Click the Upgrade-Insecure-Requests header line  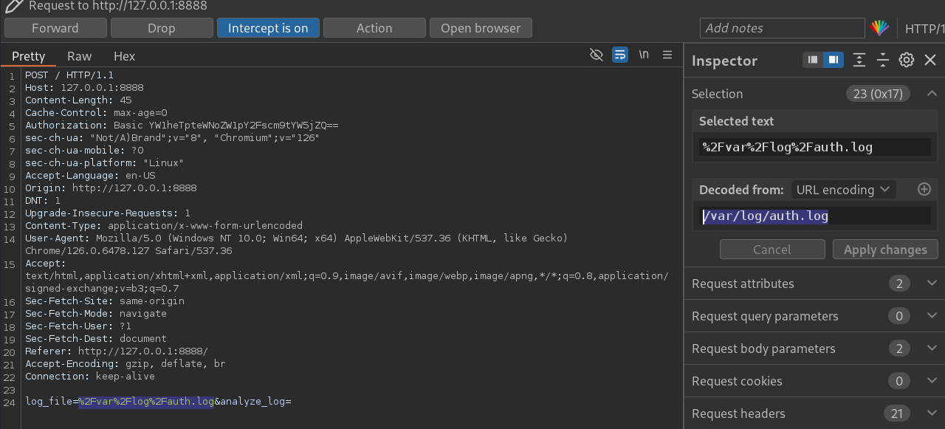(108, 213)
